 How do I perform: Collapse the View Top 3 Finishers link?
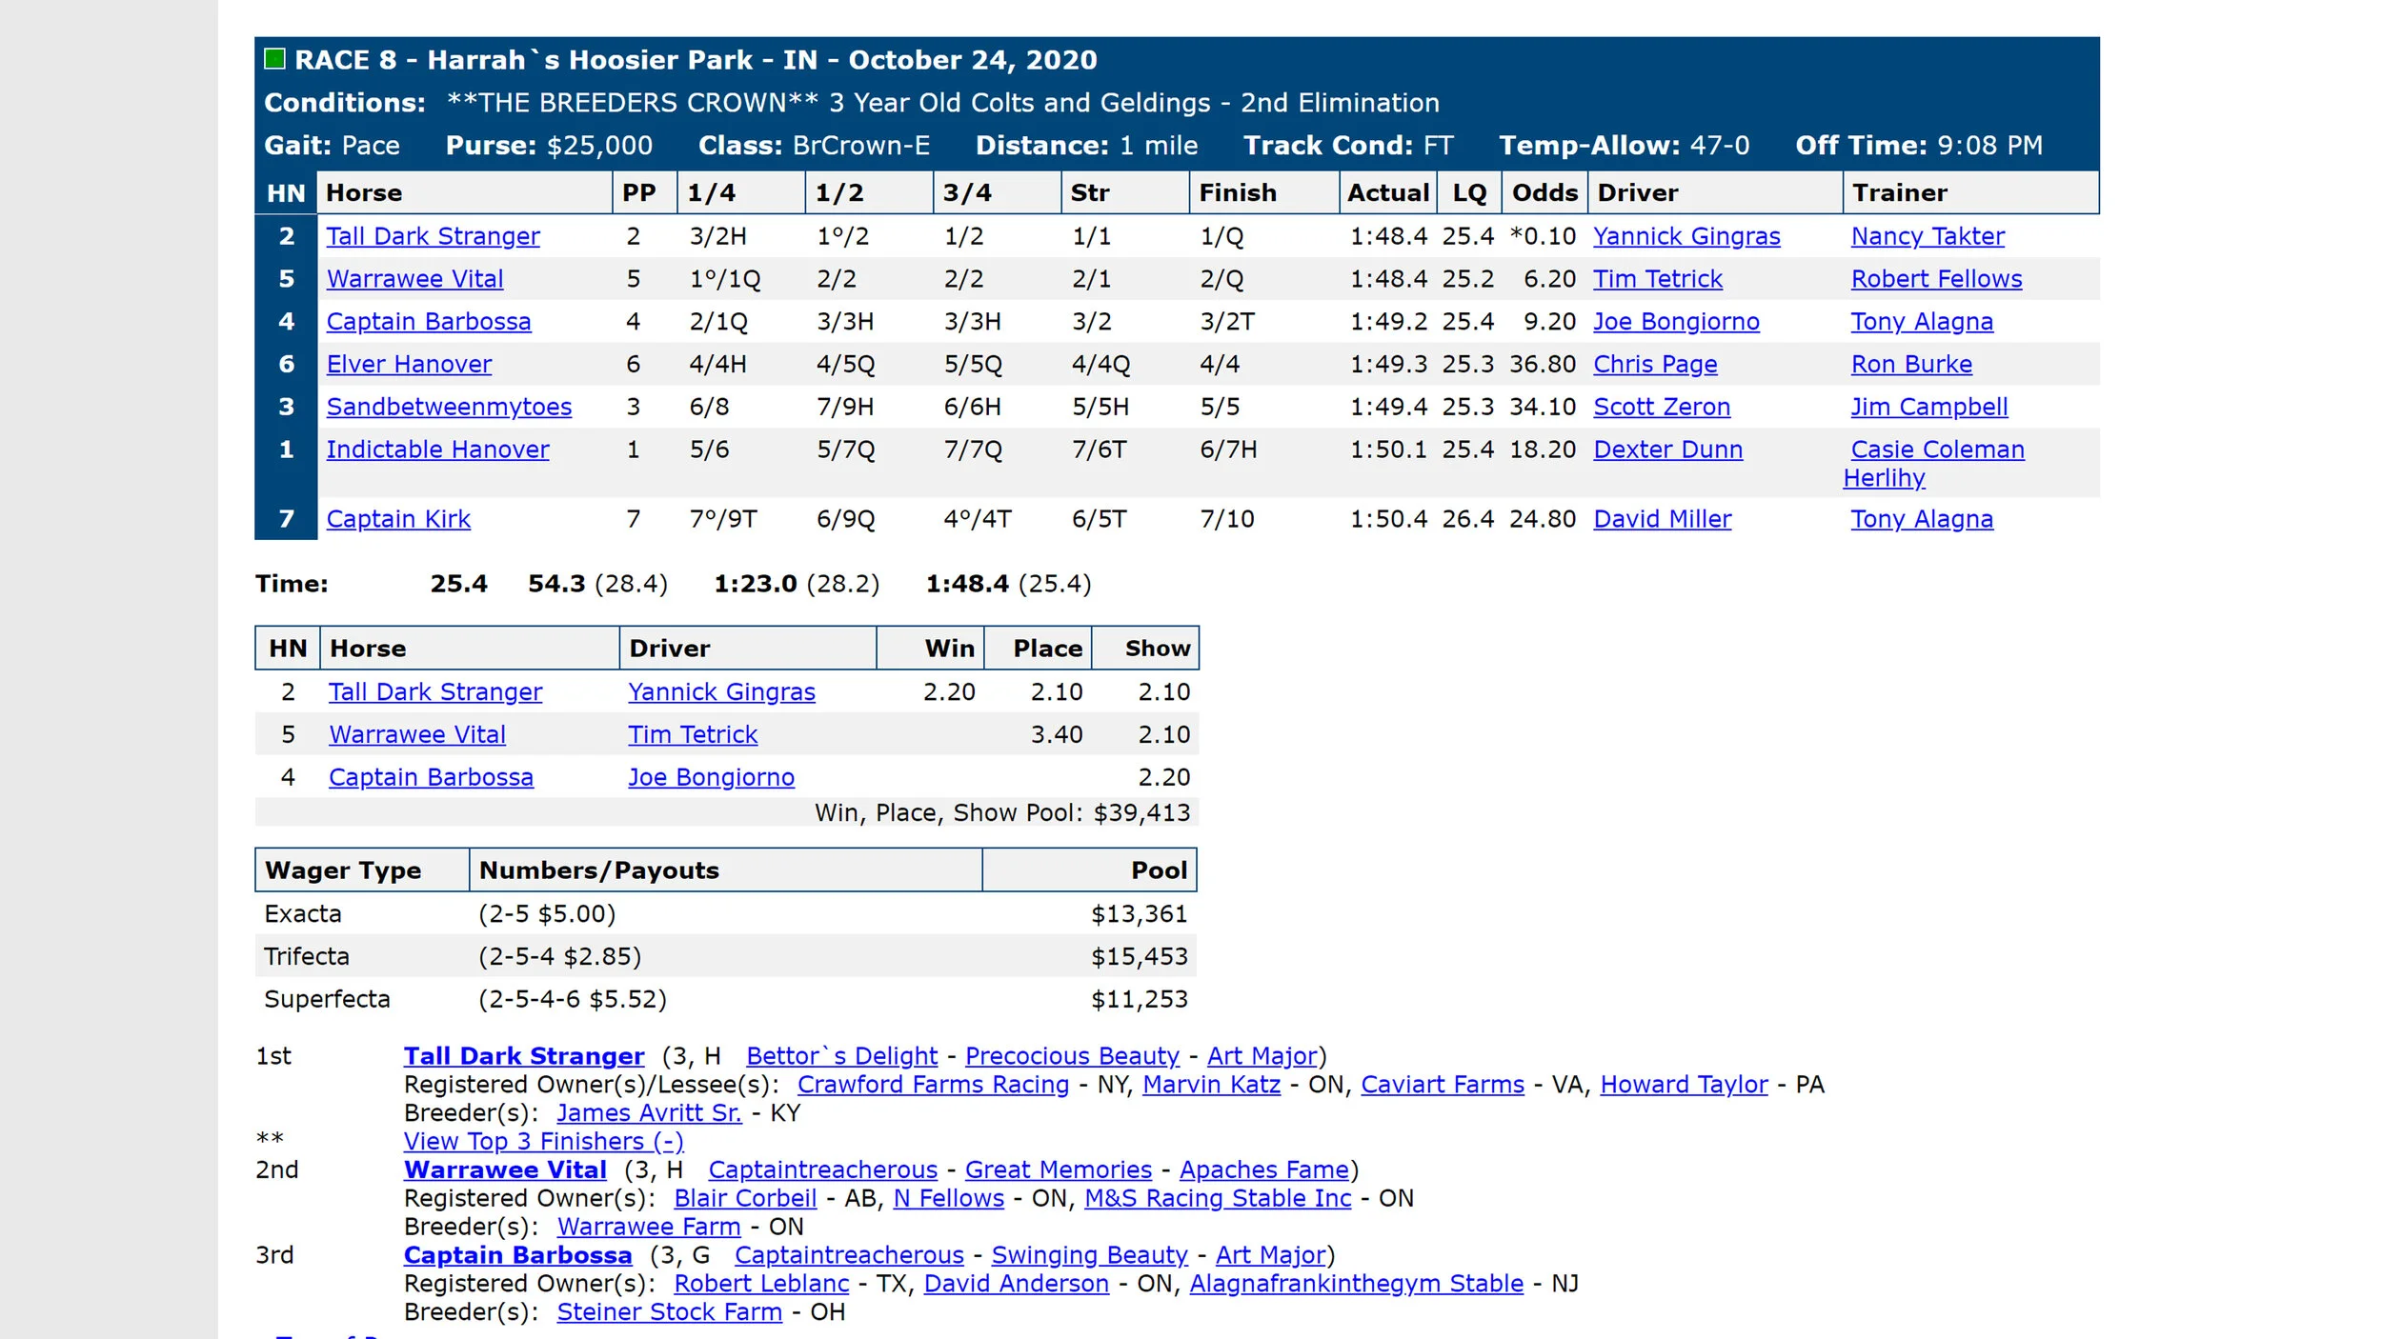tap(543, 1141)
